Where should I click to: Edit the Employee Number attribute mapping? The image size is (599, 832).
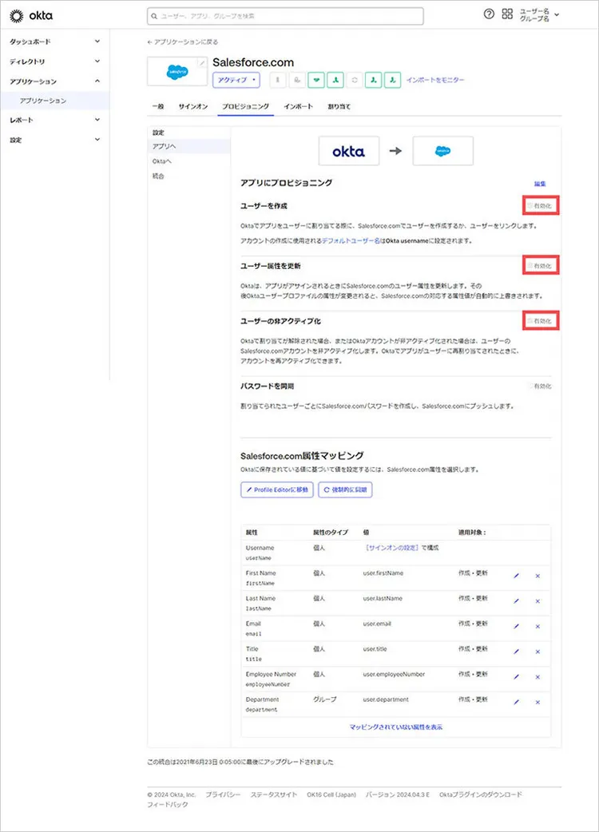pyautogui.click(x=516, y=676)
